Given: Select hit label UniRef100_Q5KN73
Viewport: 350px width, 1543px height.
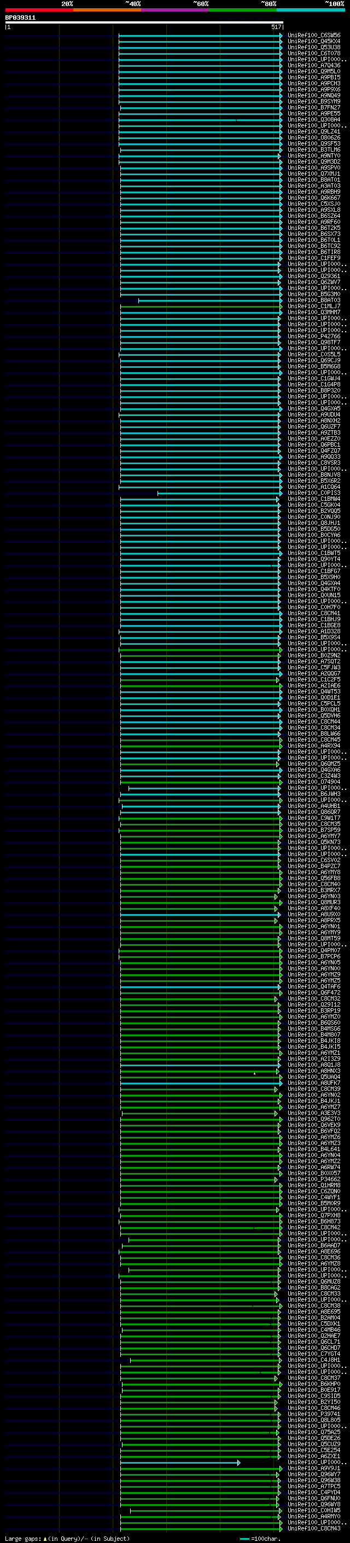Looking at the screenshot, I should click(x=314, y=842).
